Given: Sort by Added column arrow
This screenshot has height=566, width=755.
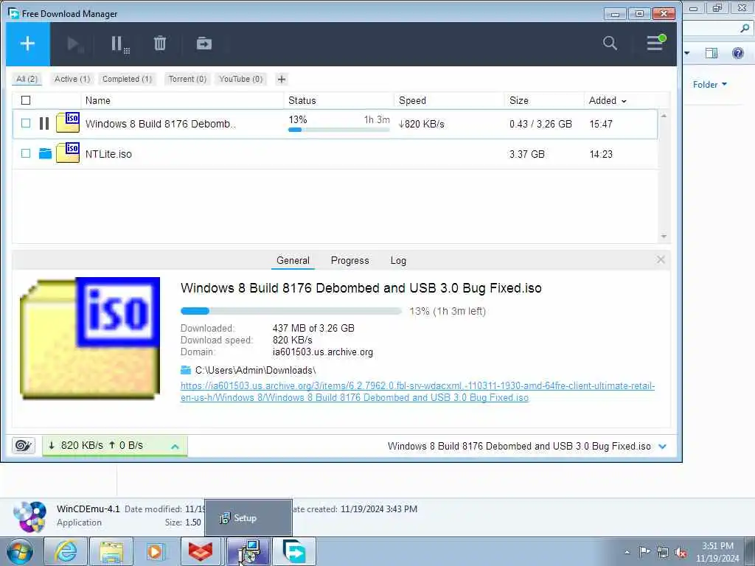Looking at the screenshot, I should 624,101.
